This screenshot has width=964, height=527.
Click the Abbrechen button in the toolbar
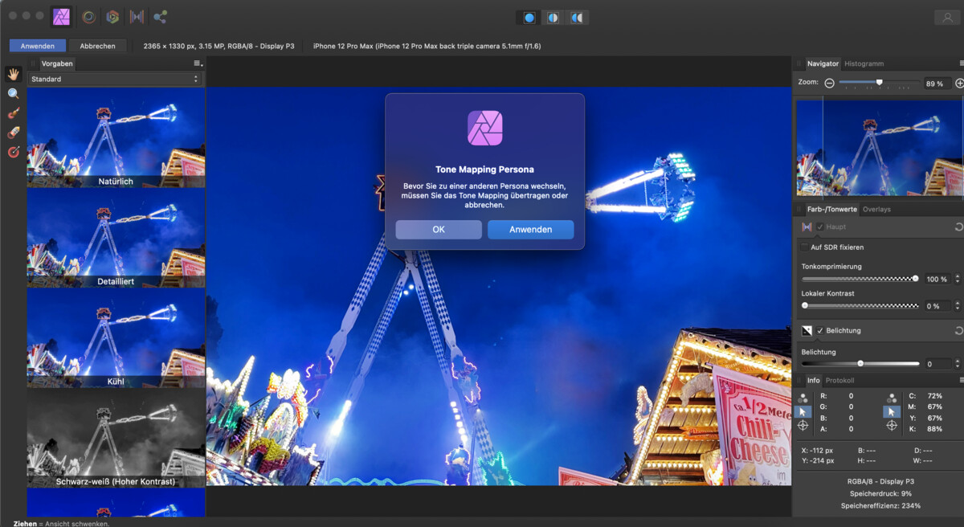point(97,46)
